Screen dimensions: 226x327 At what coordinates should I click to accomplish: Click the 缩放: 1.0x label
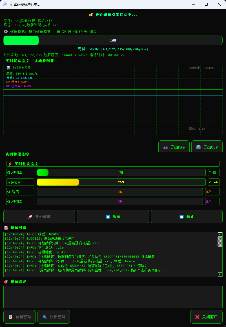pos(197,129)
